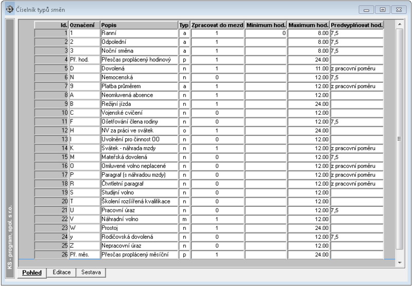Screen dimensions: 412x286
Task: Select Přesčas proplácený měsíční row
Action: click(139, 255)
